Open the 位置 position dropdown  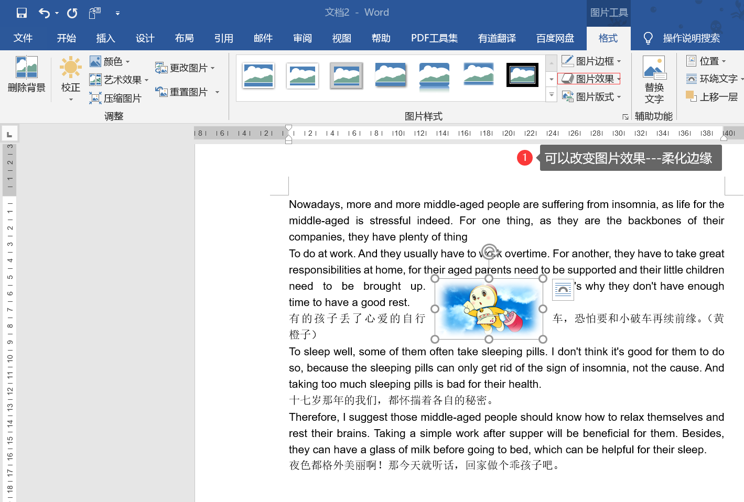click(706, 61)
